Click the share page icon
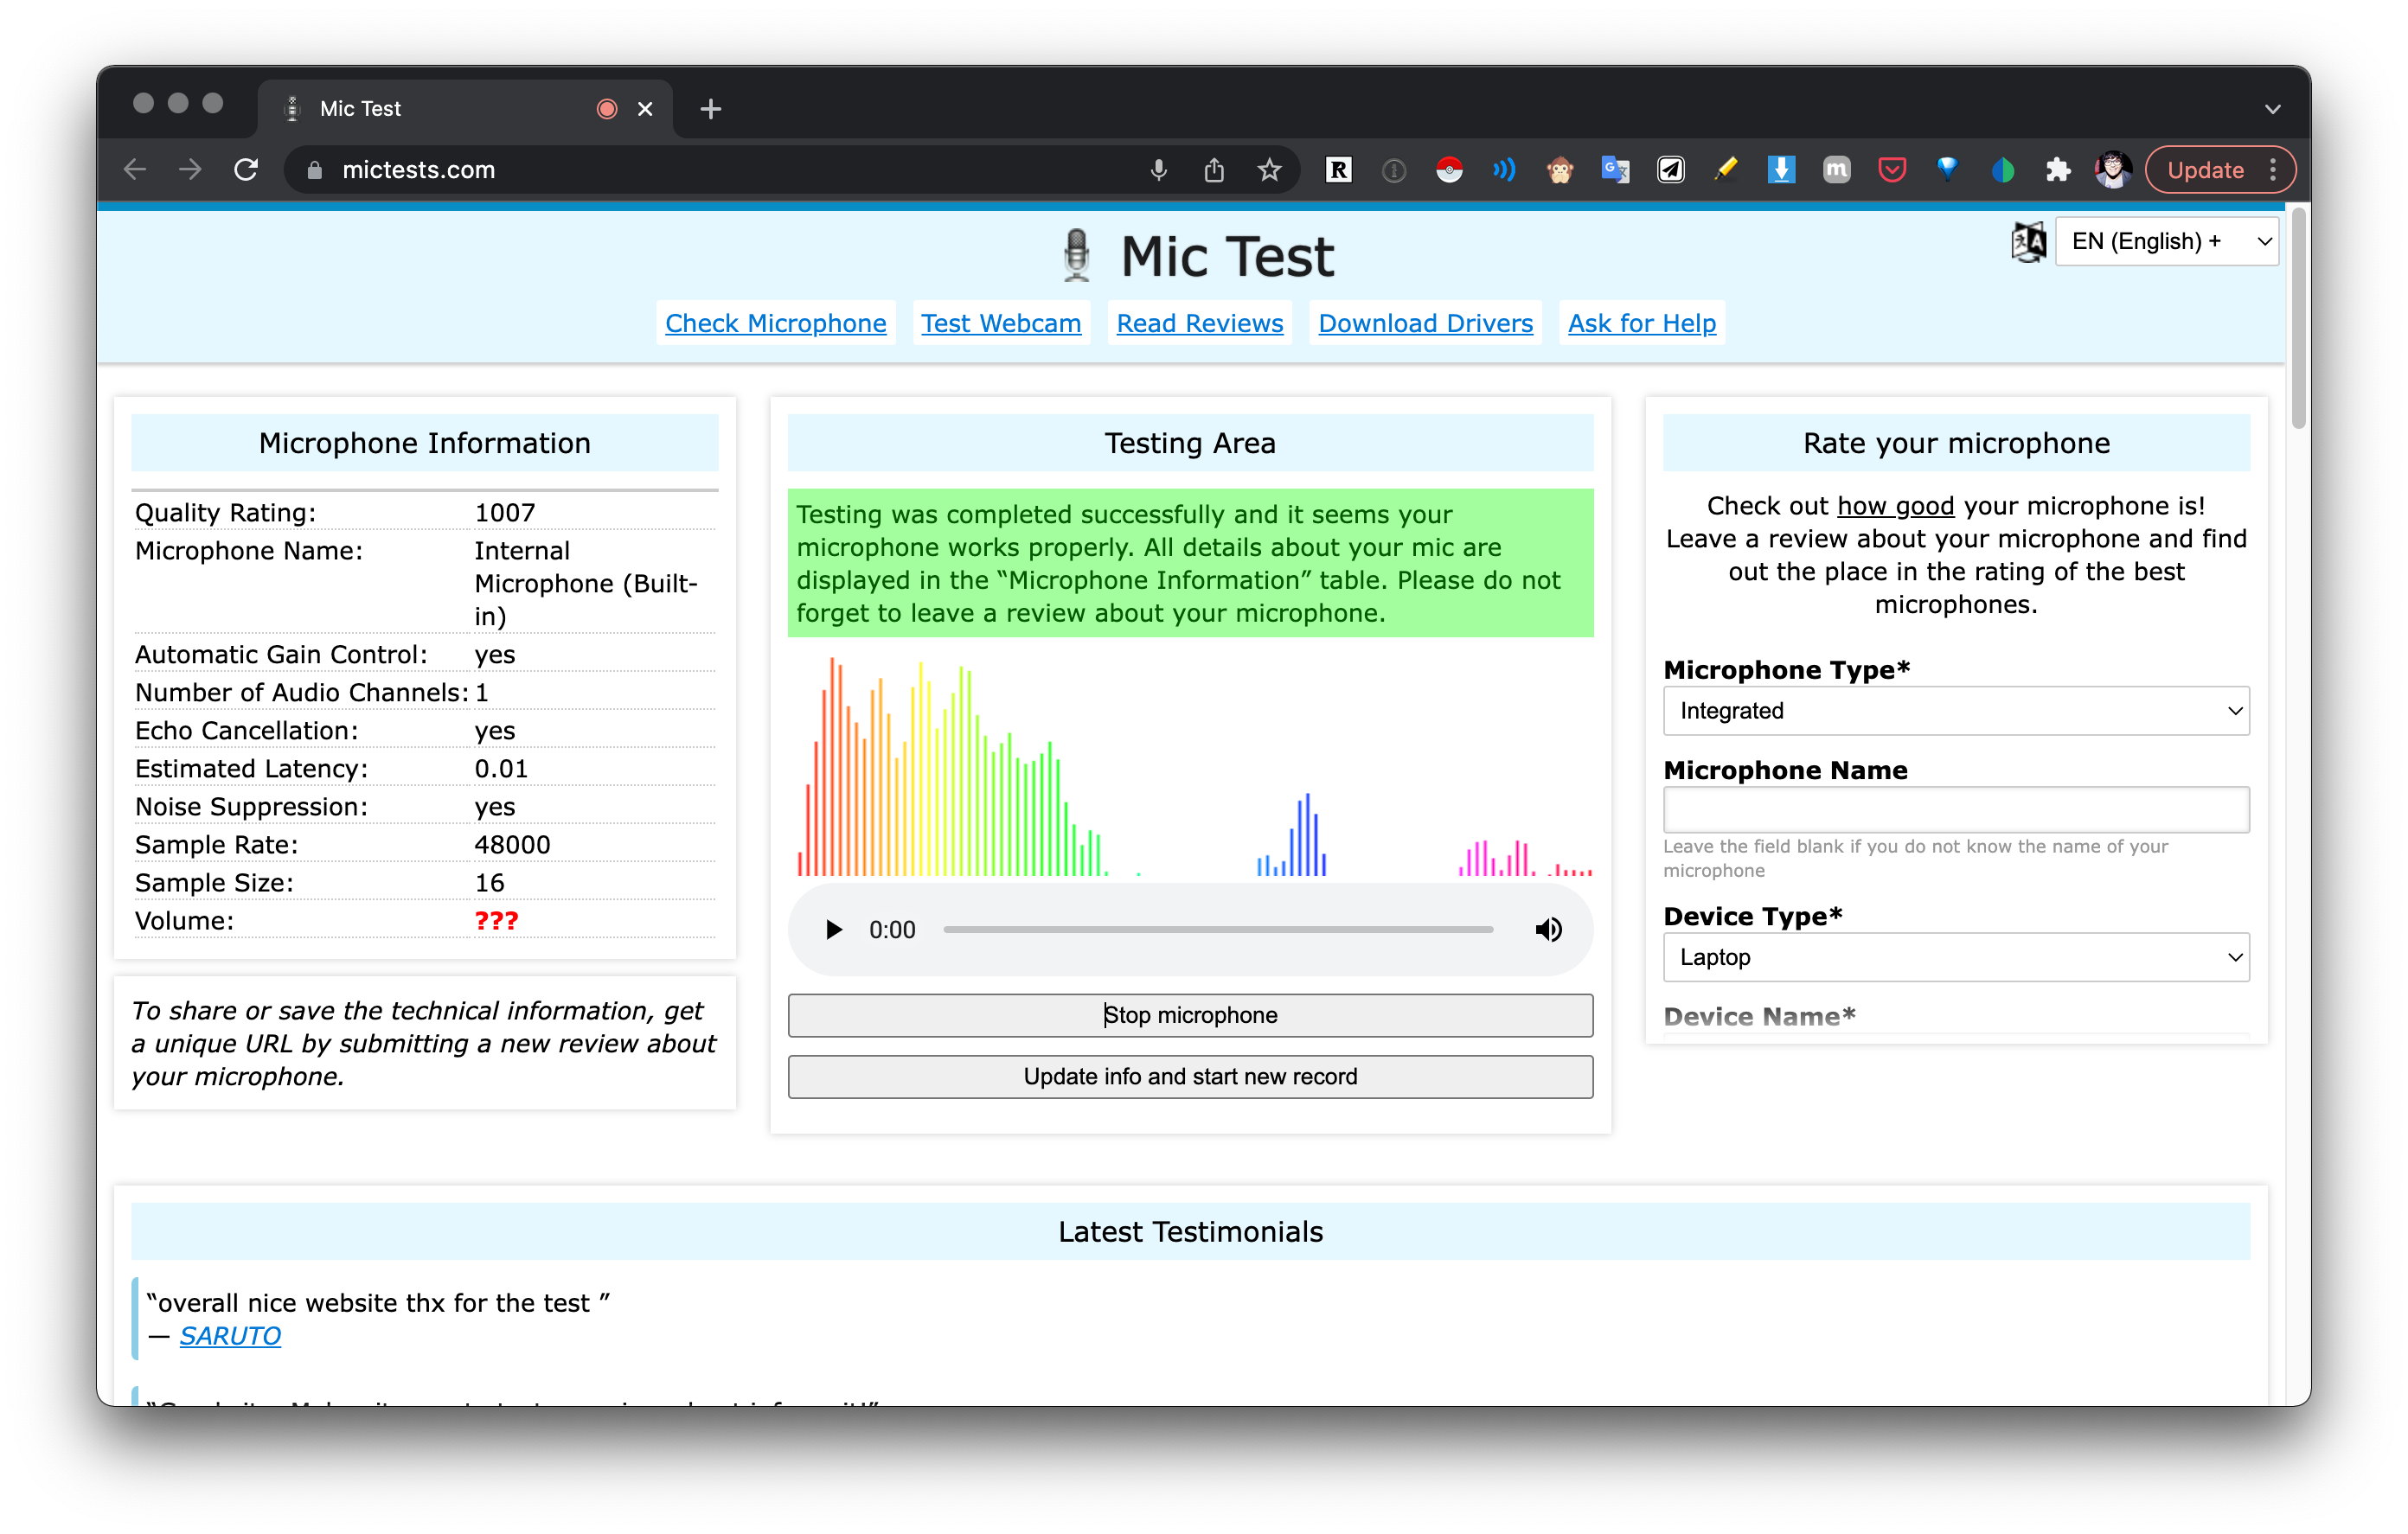This screenshot has width=2408, height=1534. point(1214,170)
